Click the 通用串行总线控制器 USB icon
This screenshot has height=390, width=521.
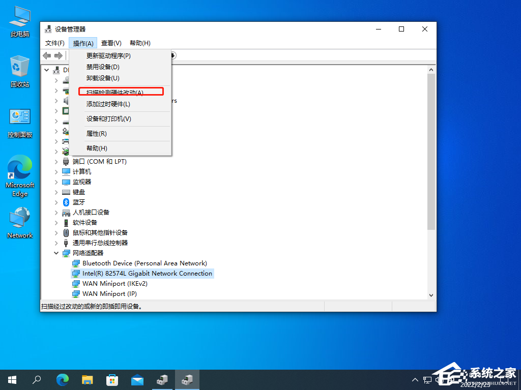click(66, 243)
